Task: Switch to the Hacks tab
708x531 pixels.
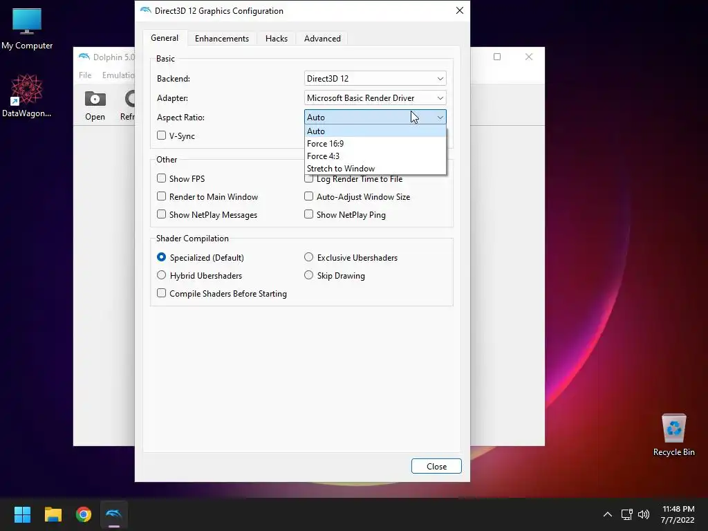Action: [x=277, y=39]
